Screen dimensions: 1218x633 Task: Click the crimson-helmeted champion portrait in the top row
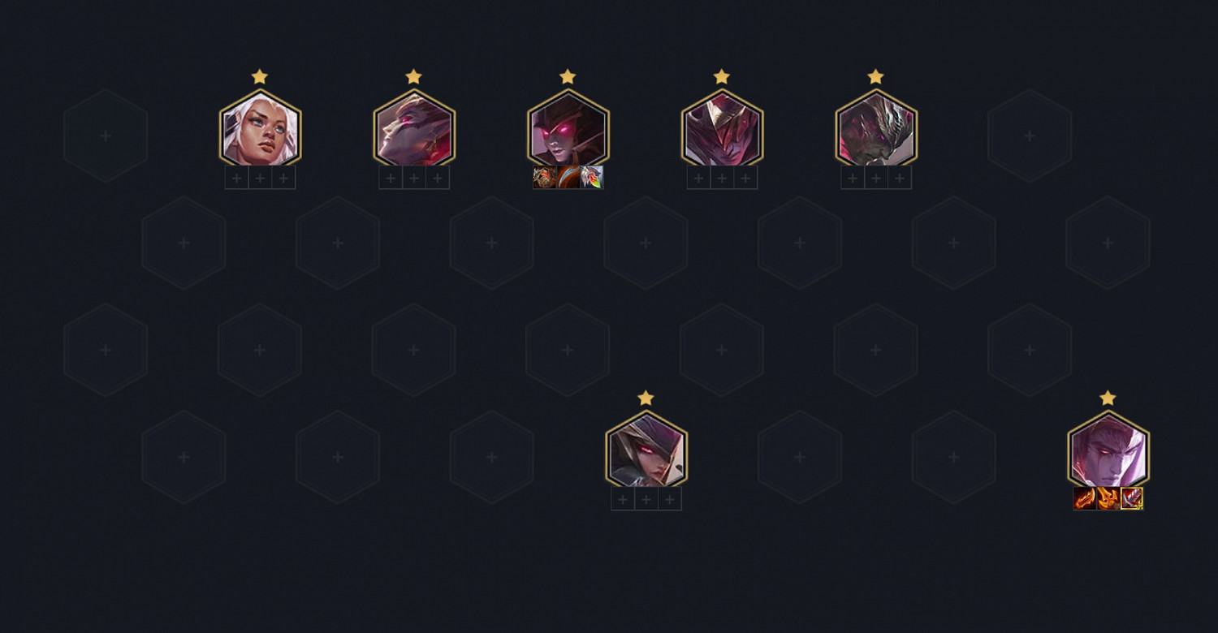(x=722, y=130)
